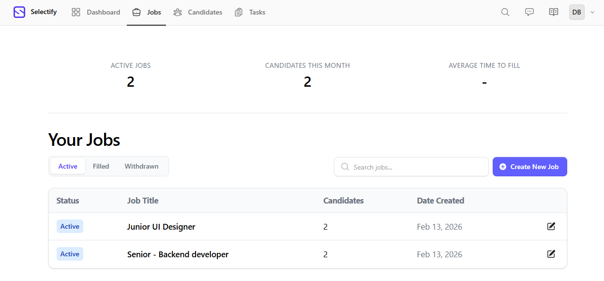The height and width of the screenshot is (281, 604).
Task: Switch to the Filled jobs tab
Action: pos(101,166)
